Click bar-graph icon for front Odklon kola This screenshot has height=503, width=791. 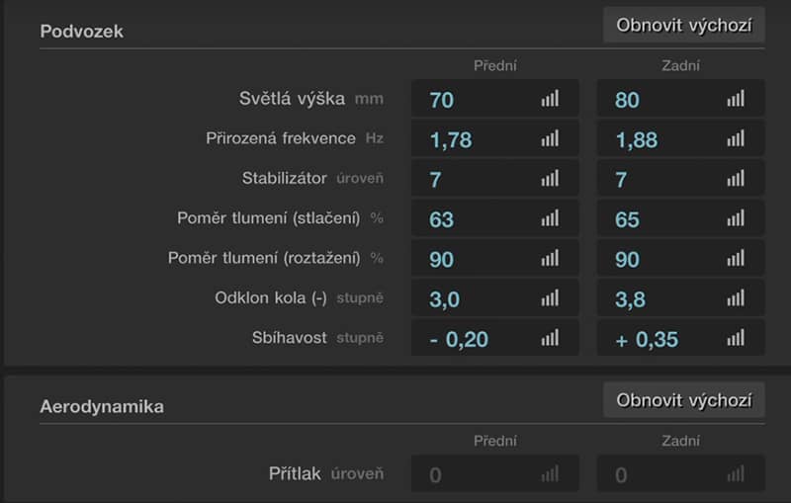(550, 298)
